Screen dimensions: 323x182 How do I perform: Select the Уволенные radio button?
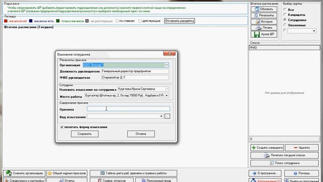(285, 25)
